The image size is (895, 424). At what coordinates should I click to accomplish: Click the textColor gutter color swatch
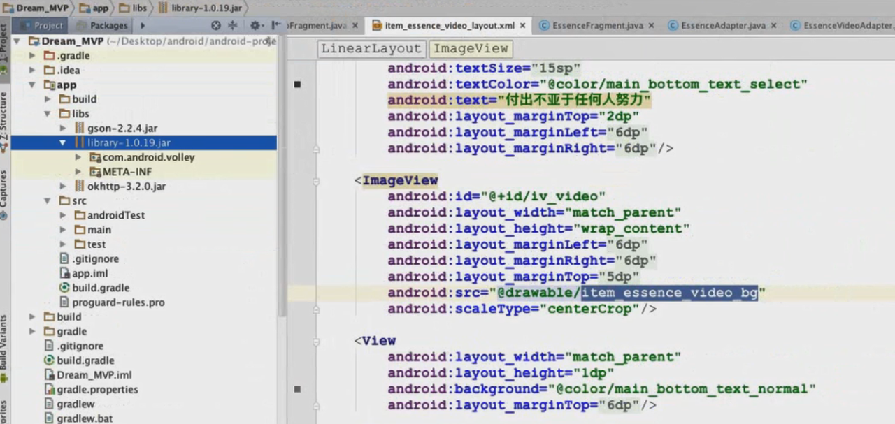pyautogui.click(x=297, y=85)
